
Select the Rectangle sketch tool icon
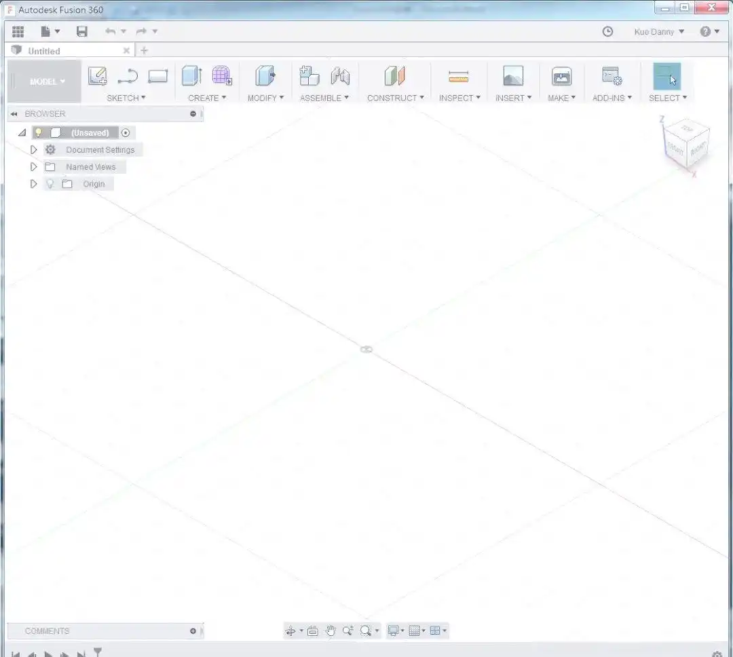[x=157, y=76]
